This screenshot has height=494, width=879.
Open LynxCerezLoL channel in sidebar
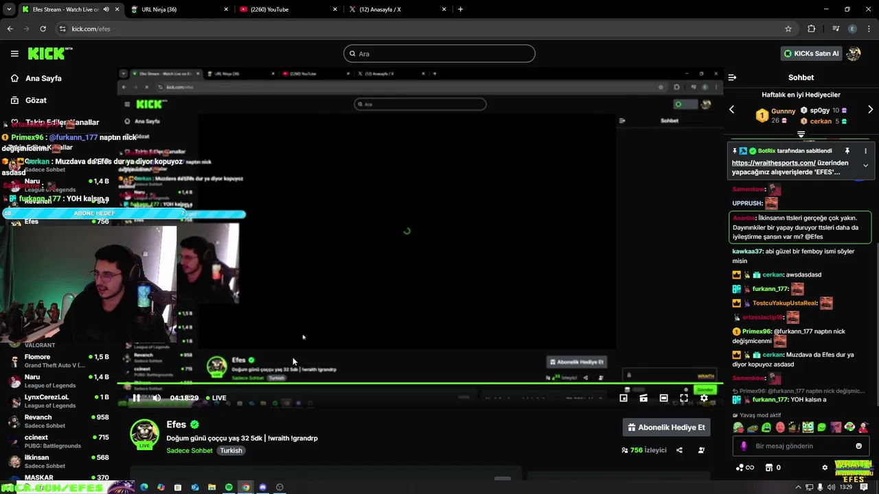58,401
